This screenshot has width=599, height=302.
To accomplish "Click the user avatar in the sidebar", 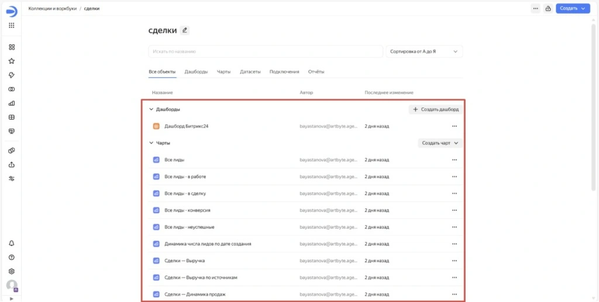I will (12, 286).
